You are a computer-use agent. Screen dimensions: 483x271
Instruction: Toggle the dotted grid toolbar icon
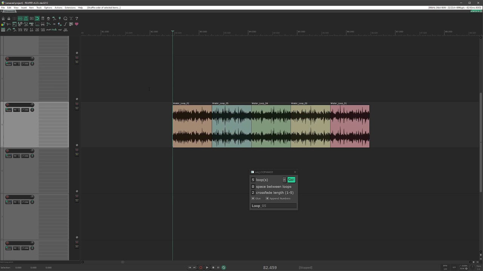[x=14, y=18]
